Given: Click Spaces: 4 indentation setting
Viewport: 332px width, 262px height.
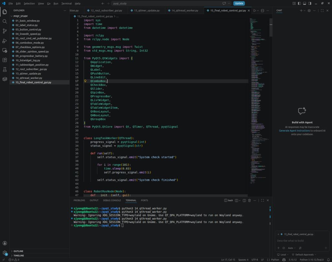Looking at the screenshot, I should pos(243,260).
